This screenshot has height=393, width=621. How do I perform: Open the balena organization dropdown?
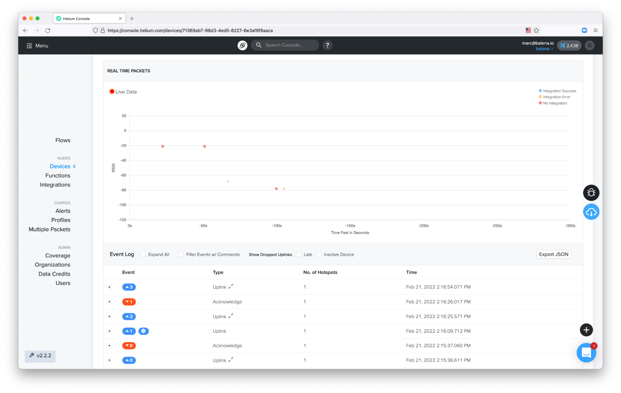pos(545,49)
